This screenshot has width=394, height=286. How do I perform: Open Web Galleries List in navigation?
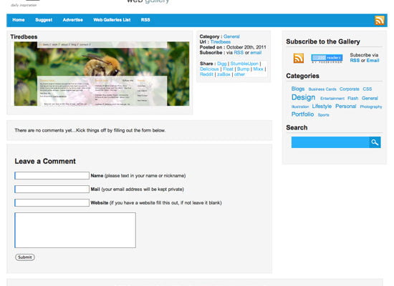click(112, 20)
